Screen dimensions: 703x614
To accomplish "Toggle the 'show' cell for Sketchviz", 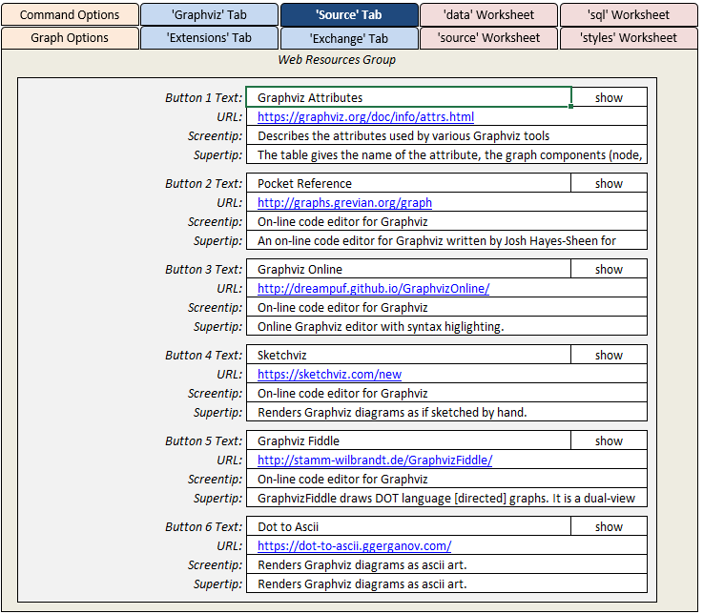I will pos(609,355).
